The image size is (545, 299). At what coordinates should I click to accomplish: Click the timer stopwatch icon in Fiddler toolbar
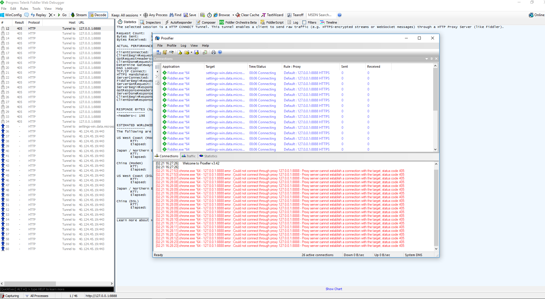coord(210,15)
